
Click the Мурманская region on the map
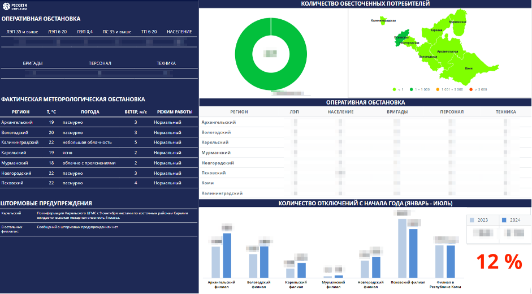pos(459,22)
